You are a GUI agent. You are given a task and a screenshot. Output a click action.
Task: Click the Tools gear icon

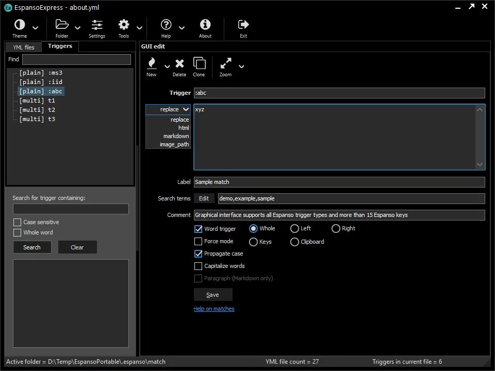[x=124, y=25]
